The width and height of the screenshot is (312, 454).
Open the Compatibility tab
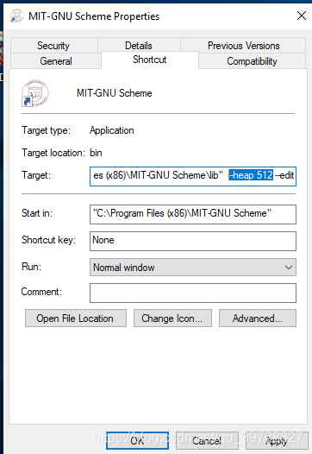coord(252,61)
